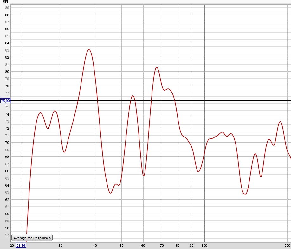The height and width of the screenshot is (249, 291).
Task: Click the tallest curve peak near 38 Hz
Action: point(89,50)
